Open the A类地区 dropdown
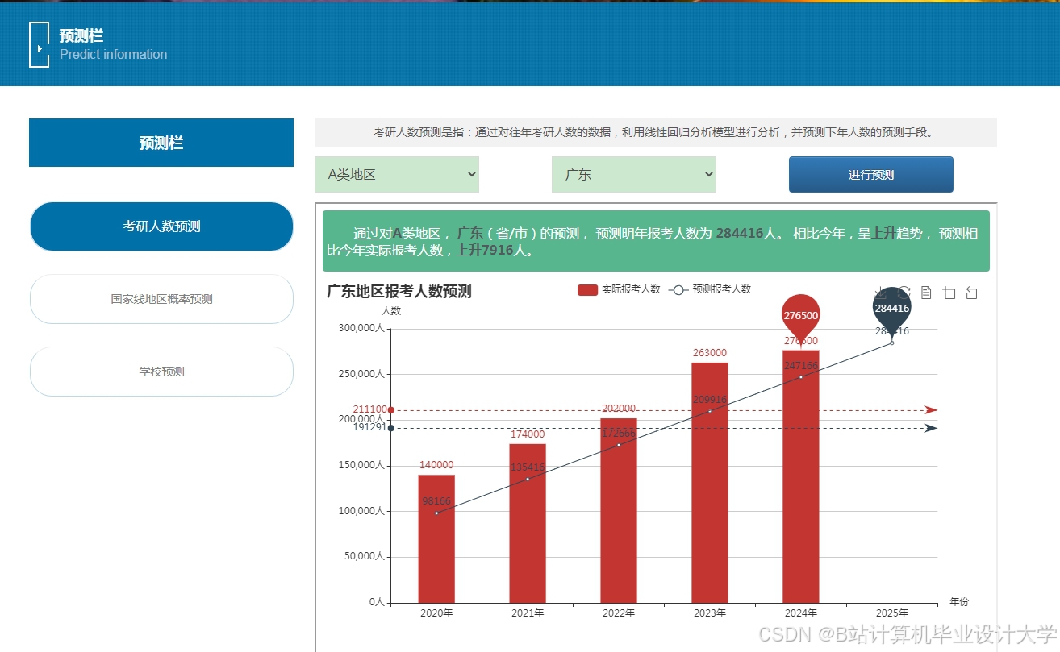The image size is (1060, 652). pyautogui.click(x=396, y=174)
